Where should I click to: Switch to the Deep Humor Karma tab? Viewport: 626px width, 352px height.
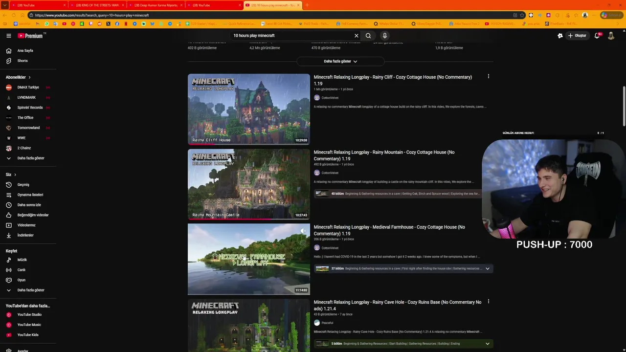(155, 5)
